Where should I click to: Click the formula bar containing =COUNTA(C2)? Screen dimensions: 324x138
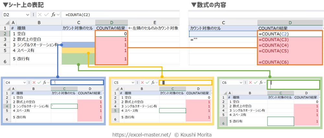tap(120, 15)
